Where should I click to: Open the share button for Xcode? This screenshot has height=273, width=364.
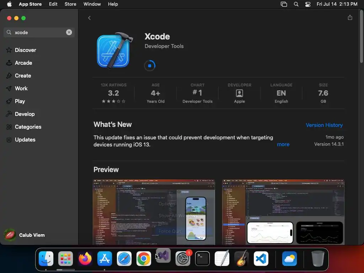coord(350,17)
